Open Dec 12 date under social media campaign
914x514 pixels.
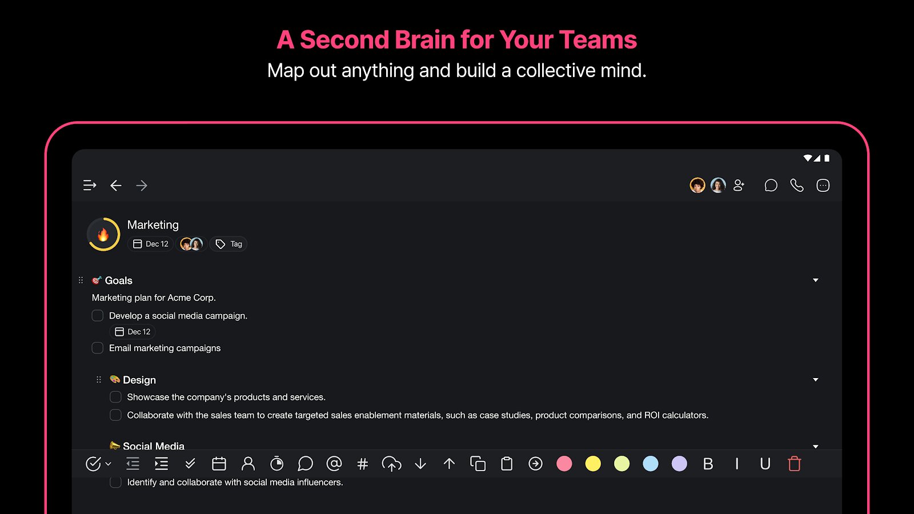(x=133, y=332)
